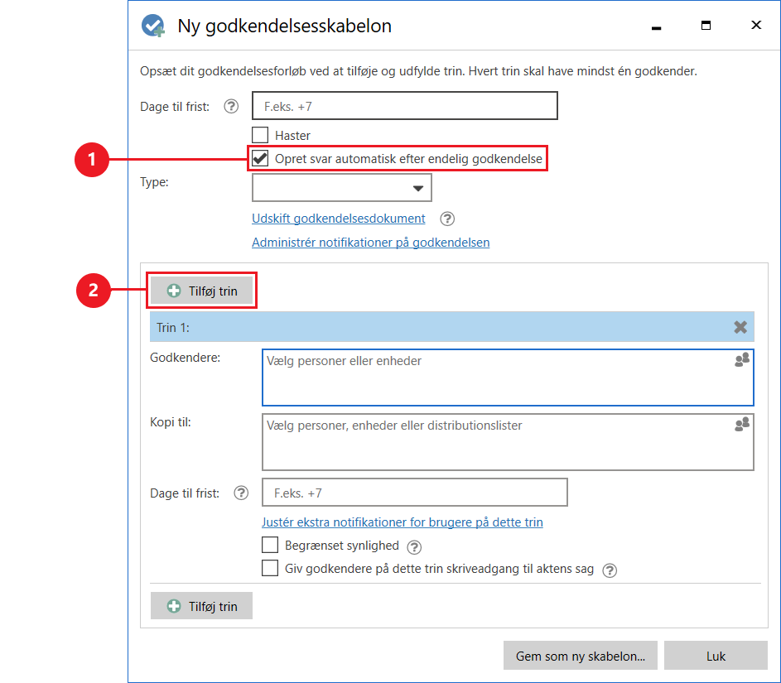Minimize the Ny godkendelsesskabelon window
This screenshot has height=683, width=781.
coord(657,26)
